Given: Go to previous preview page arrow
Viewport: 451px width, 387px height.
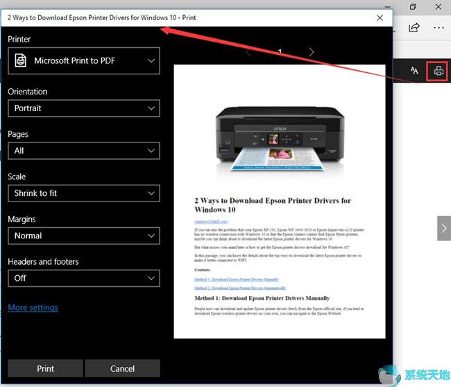Looking at the screenshot, I should click(248, 52).
